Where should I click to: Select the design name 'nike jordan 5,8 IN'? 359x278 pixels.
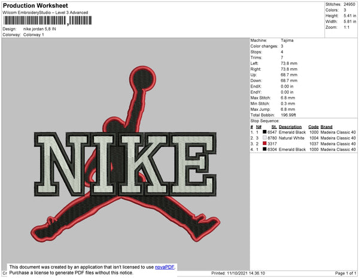coord(39,29)
